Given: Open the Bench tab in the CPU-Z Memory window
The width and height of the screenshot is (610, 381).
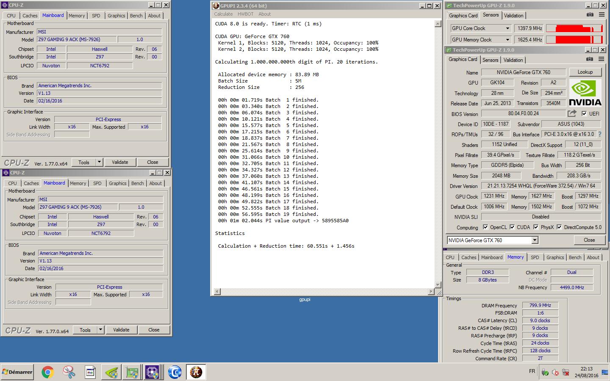Looking at the screenshot, I should click(x=575, y=257).
